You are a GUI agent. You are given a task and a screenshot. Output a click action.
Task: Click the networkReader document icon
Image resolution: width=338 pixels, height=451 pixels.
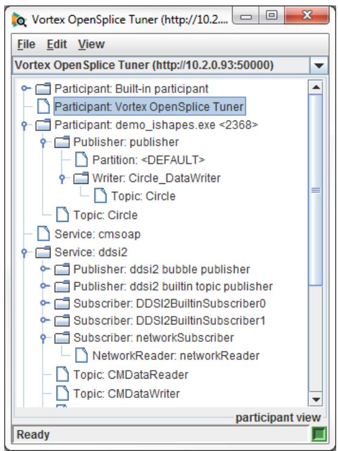(x=81, y=355)
